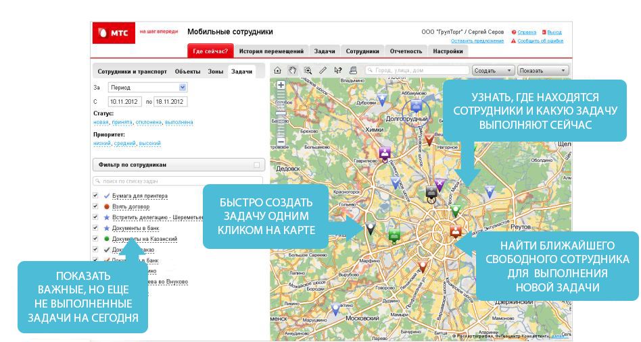641x342 pixels.
Task: Open Сотрудники tab in main navigation
Action: 362,51
